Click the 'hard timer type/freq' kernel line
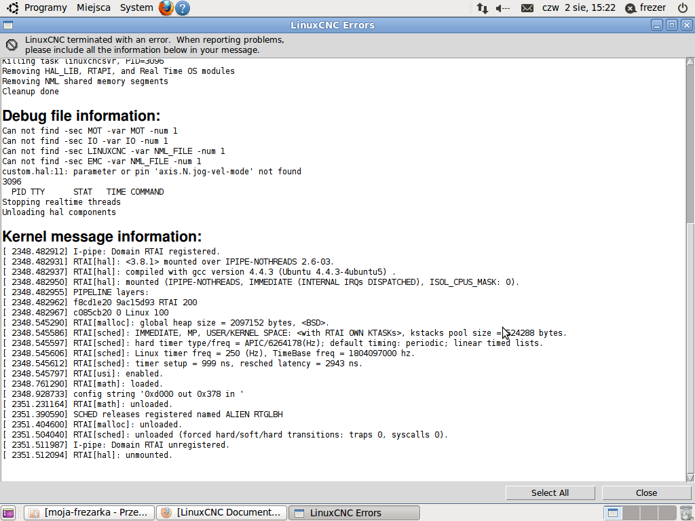The height and width of the screenshot is (521, 695). tap(273, 343)
